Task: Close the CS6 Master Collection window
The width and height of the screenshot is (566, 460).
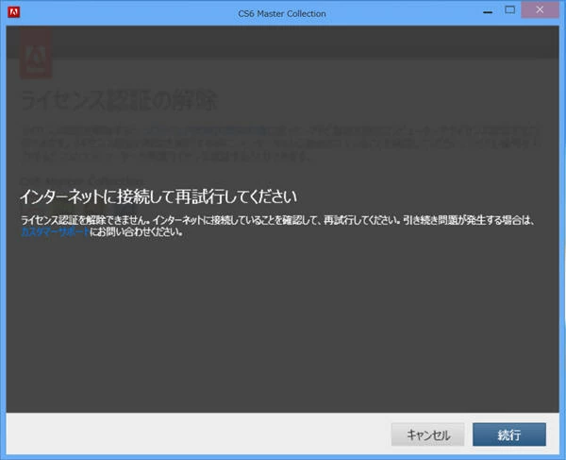Action: (540, 9)
